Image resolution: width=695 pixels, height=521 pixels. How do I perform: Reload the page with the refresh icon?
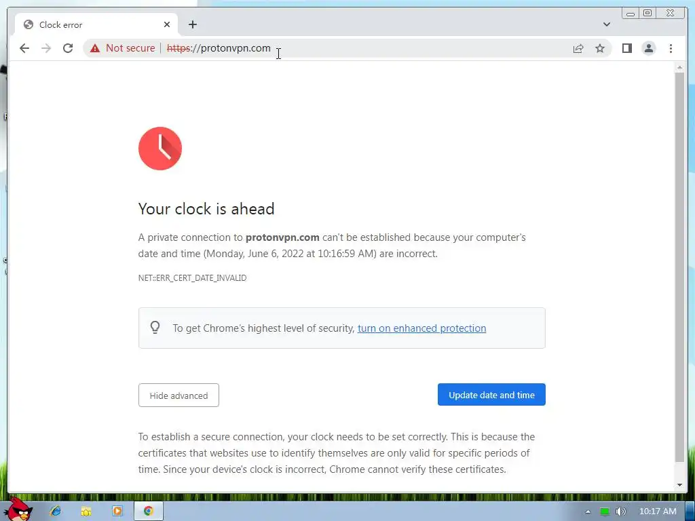[68, 48]
